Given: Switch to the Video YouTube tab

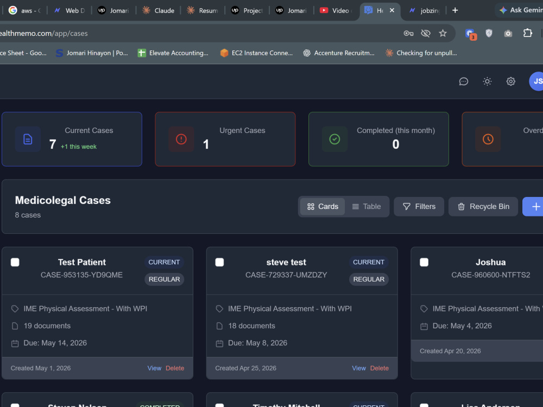Looking at the screenshot, I should [336, 10].
